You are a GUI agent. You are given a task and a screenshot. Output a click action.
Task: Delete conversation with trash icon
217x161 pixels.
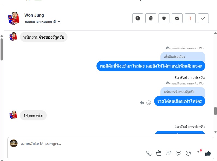click(x=151, y=18)
